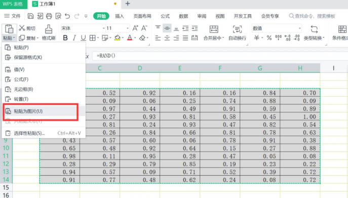Choose Transpose (T) paste item
The image size is (348, 198).
(44, 99)
